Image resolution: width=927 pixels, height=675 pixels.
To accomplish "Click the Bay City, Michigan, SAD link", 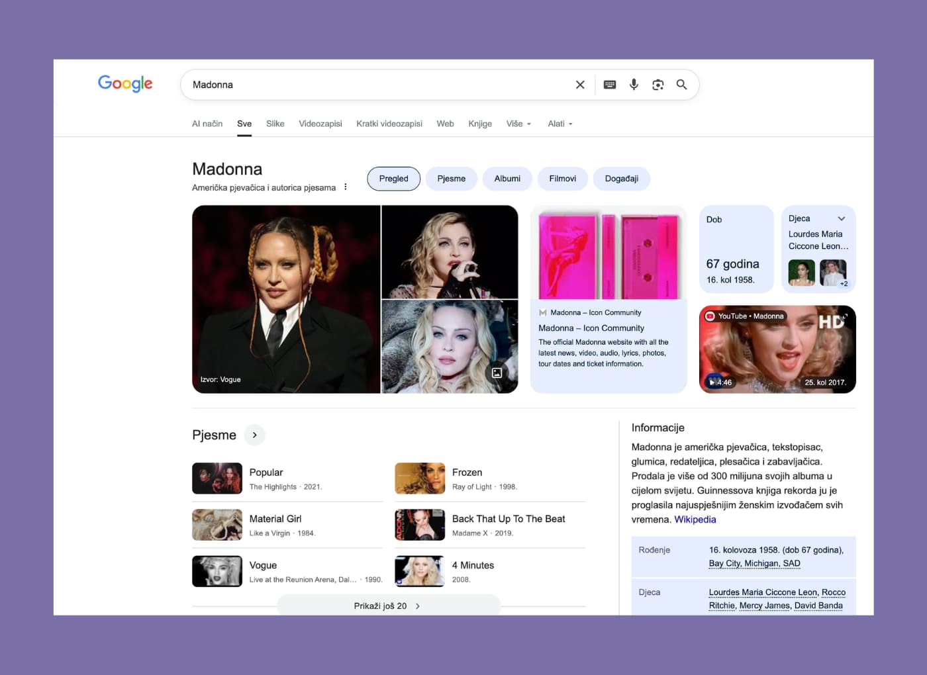I will (x=755, y=563).
